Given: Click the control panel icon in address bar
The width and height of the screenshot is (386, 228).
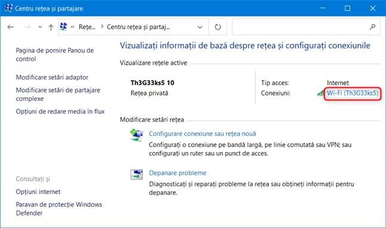Looking at the screenshot, I should click(x=64, y=27).
